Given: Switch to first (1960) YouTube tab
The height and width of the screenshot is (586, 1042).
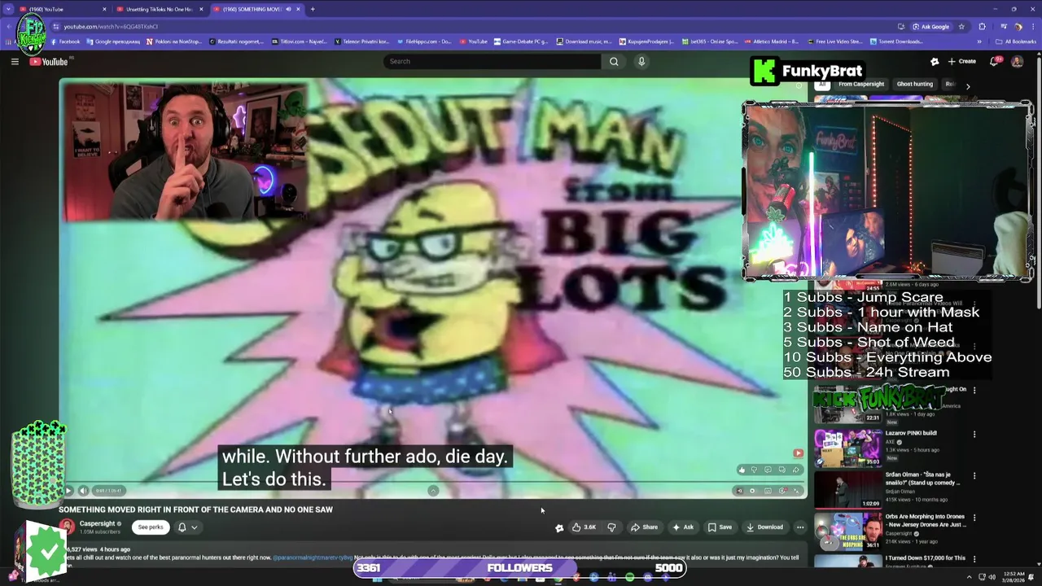Looking at the screenshot, I should 63,9.
